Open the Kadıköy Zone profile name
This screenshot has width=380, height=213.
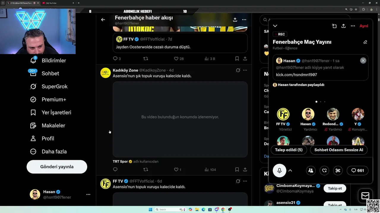point(125,70)
